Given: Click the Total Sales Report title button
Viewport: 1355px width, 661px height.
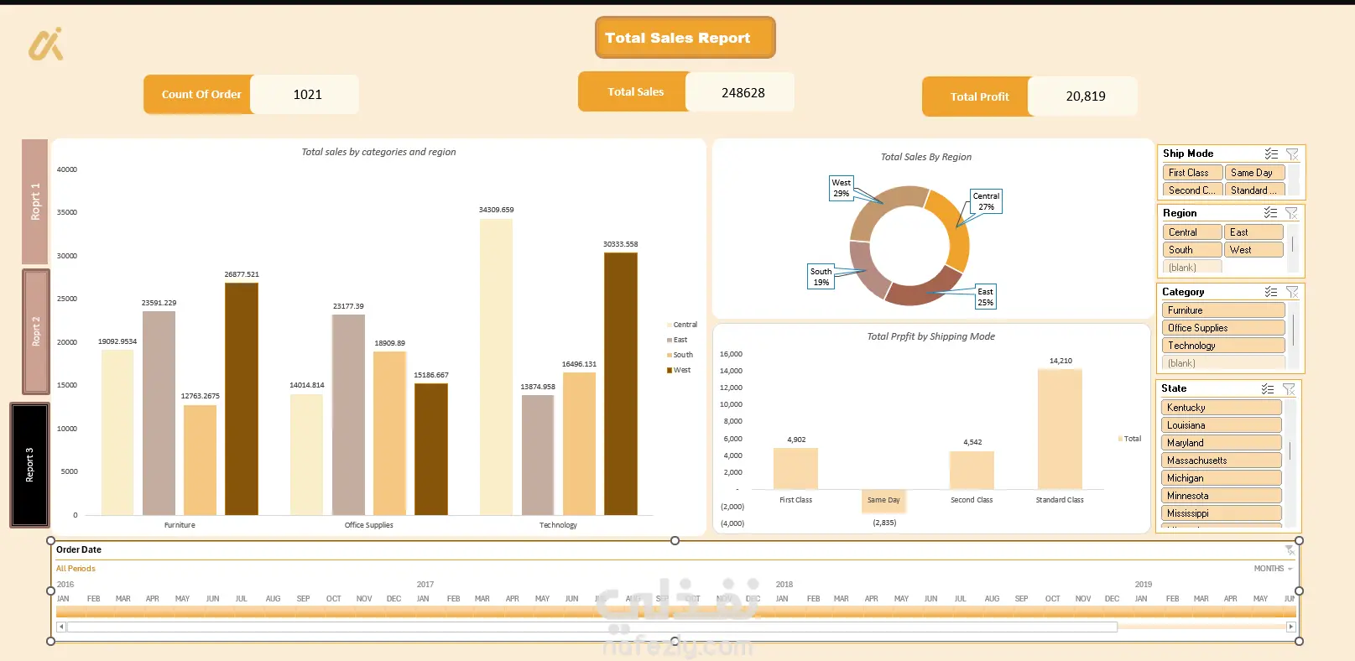Looking at the screenshot, I should (x=685, y=38).
